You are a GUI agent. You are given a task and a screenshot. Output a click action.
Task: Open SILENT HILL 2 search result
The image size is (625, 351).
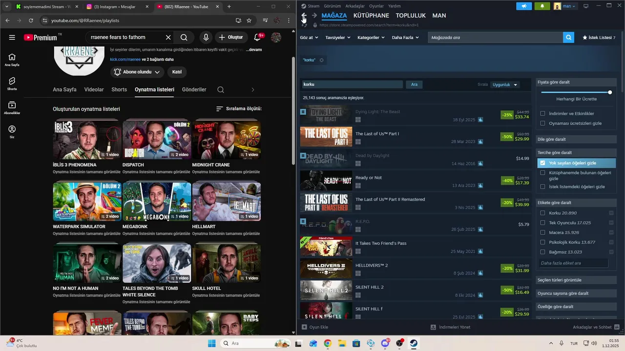tap(415, 290)
